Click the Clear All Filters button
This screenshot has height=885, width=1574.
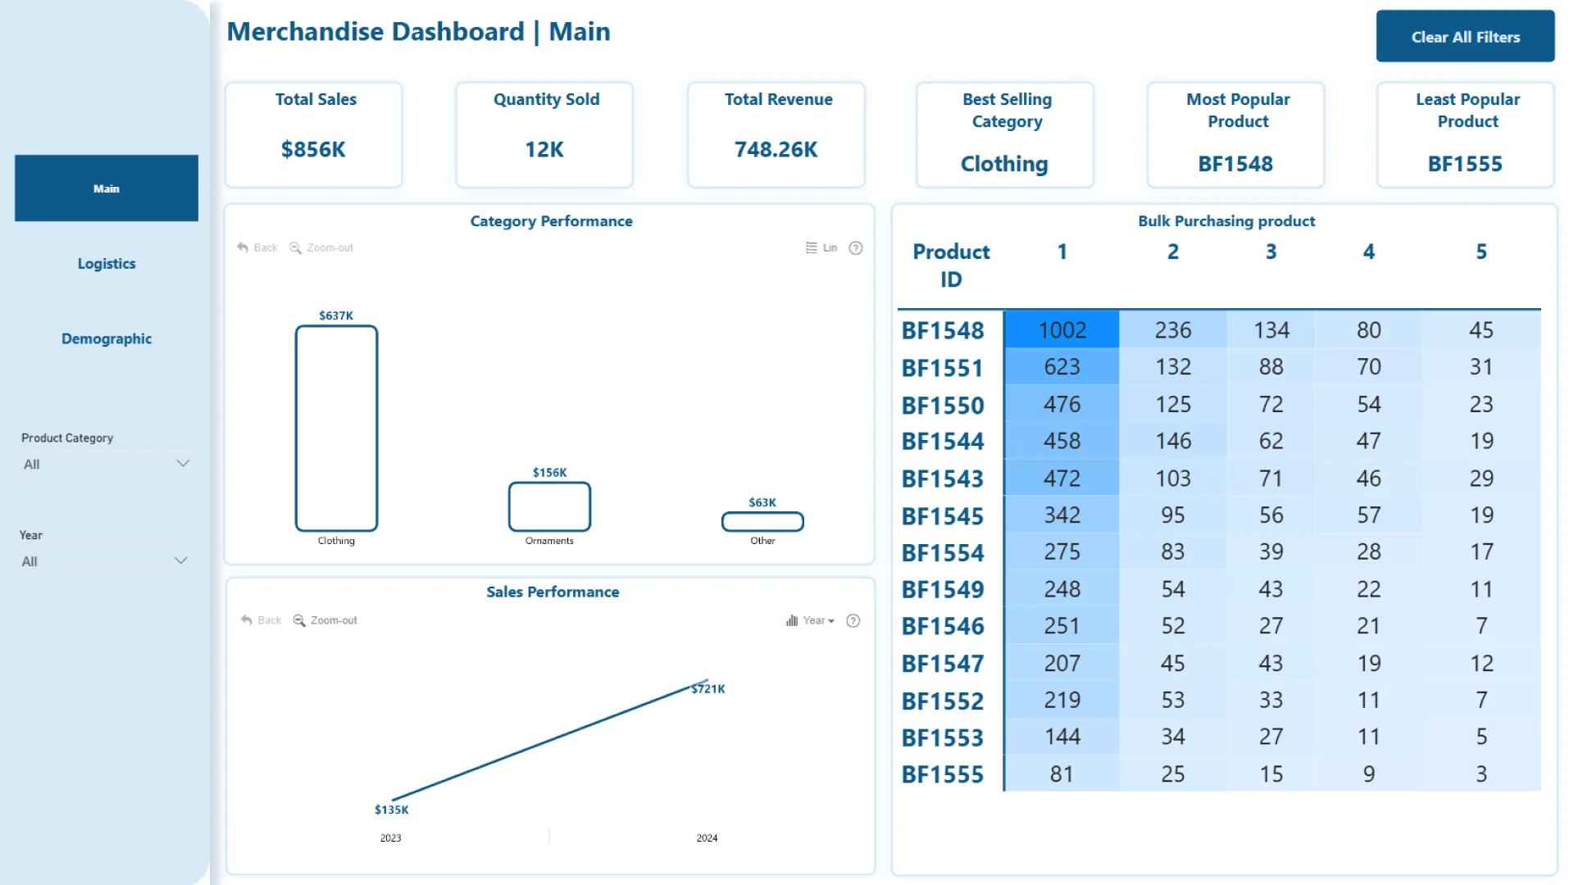(x=1466, y=37)
